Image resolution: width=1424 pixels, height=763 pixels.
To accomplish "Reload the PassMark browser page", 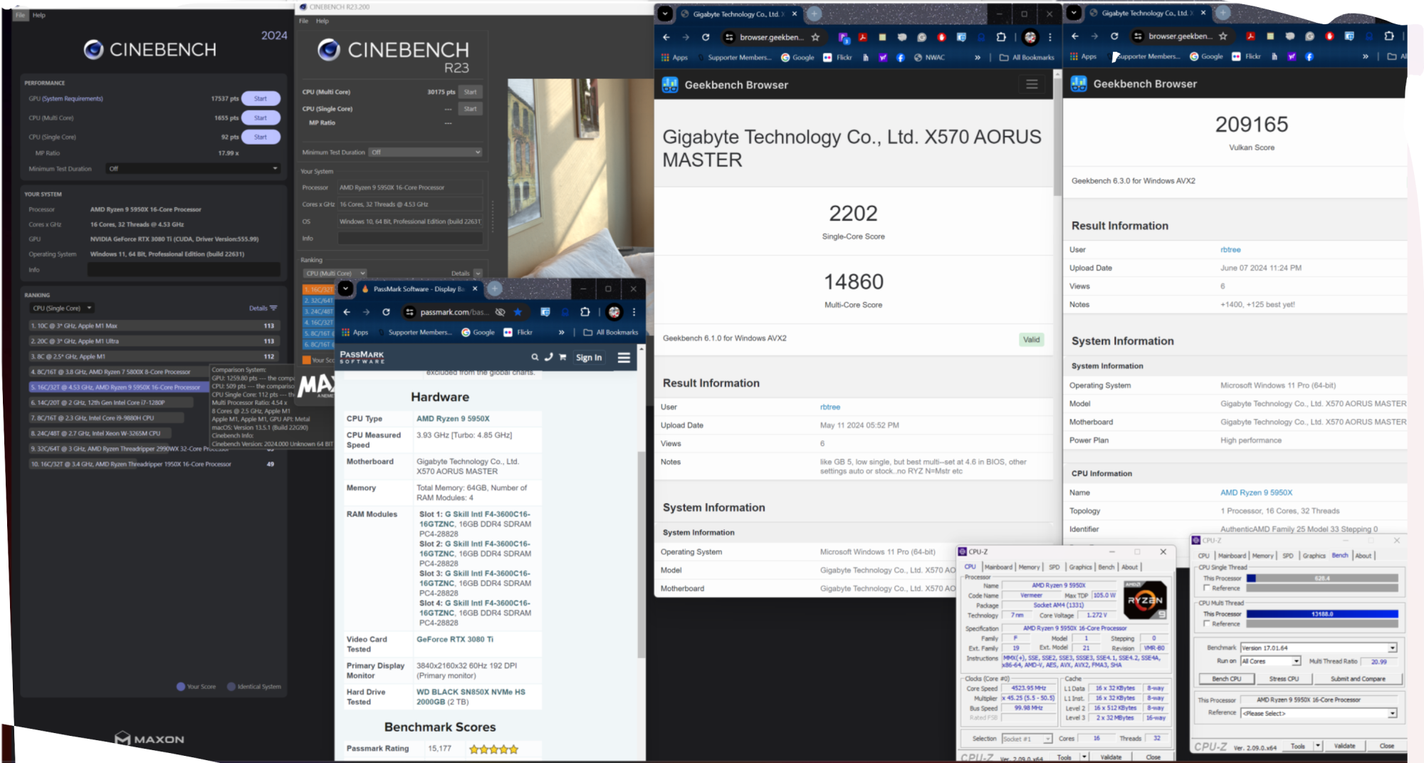I will click(386, 312).
